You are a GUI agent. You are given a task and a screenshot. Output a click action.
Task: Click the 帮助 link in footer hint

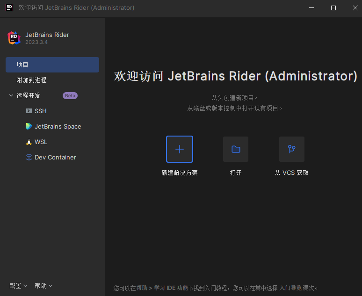(x=142, y=288)
